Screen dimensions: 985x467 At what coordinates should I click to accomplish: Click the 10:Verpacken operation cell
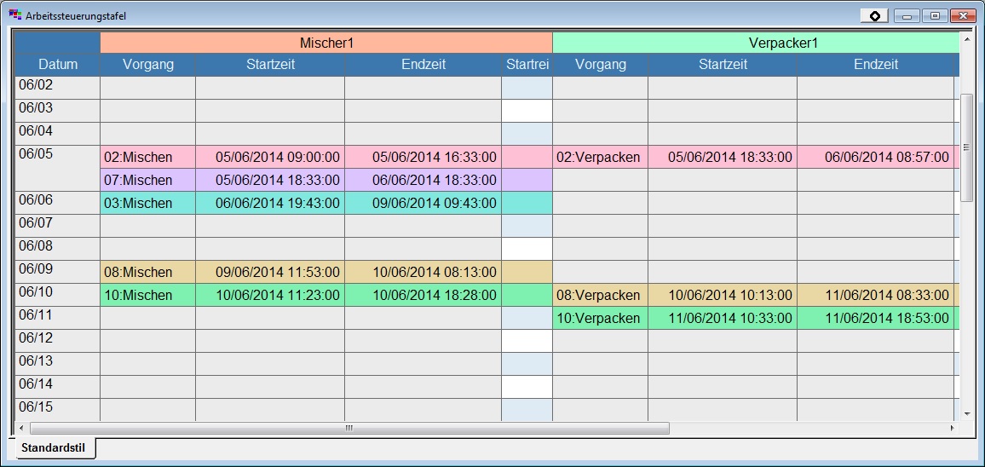coord(600,318)
